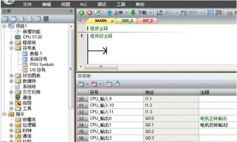Viewport: 237px width, 142px height.
Task: Expand the 数据块 node
Action: pos(11,81)
